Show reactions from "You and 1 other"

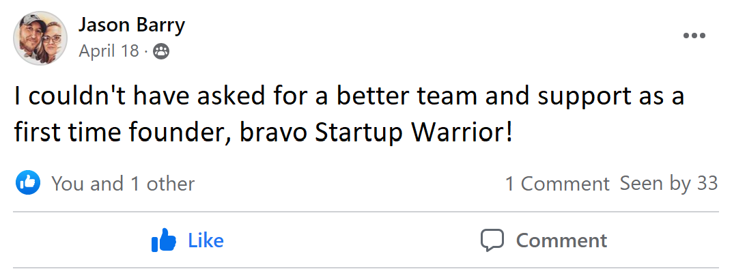[x=123, y=184]
